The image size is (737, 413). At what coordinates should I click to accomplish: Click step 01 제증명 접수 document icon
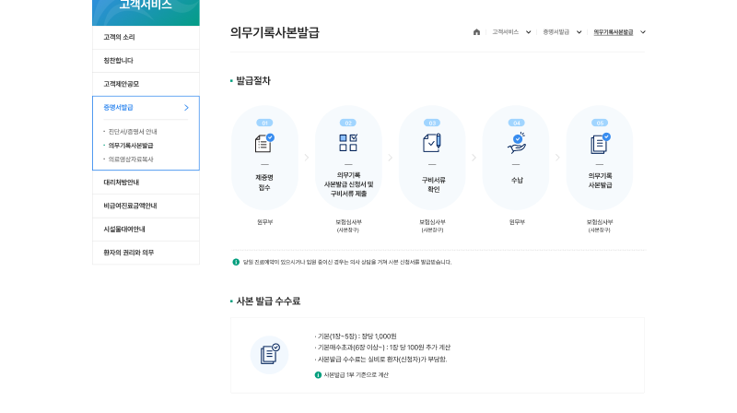click(264, 143)
